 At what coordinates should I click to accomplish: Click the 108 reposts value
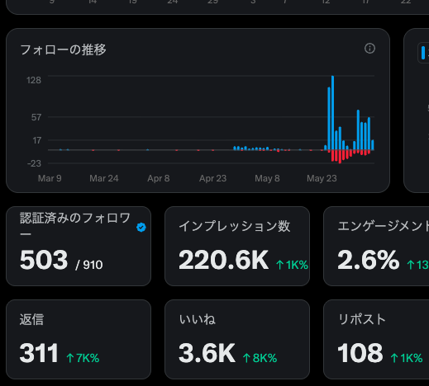coord(360,353)
